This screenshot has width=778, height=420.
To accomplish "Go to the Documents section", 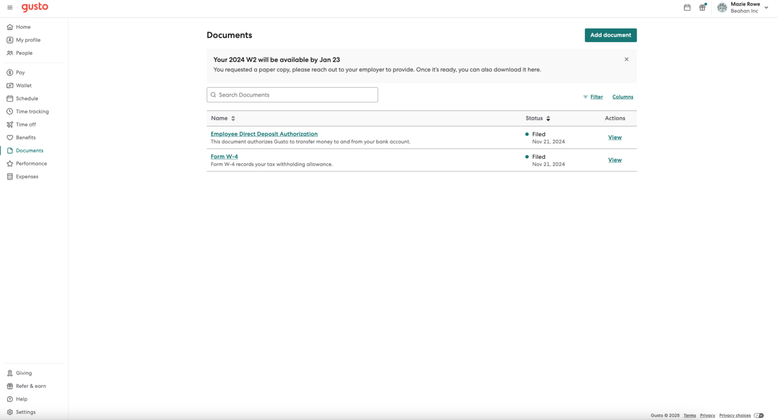I will pyautogui.click(x=29, y=150).
